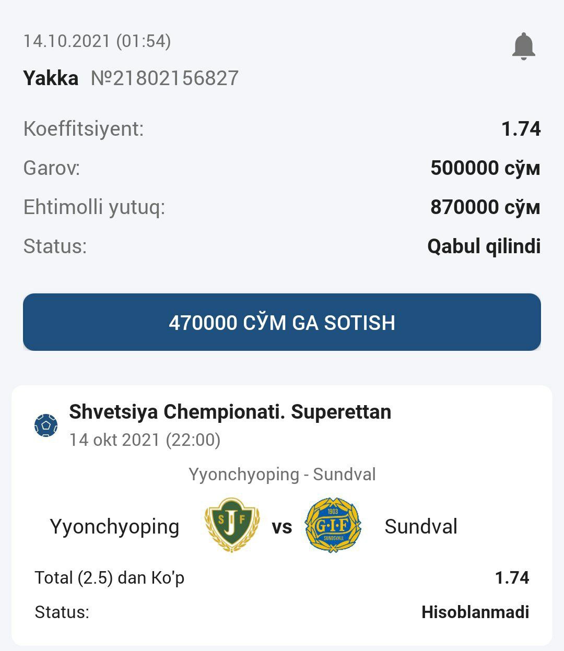This screenshot has width=564, height=651.
Task: Click the 870000 сўм potential winnings value
Action: (x=485, y=207)
